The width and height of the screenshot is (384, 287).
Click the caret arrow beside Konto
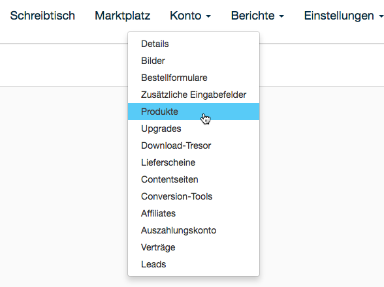point(208,16)
